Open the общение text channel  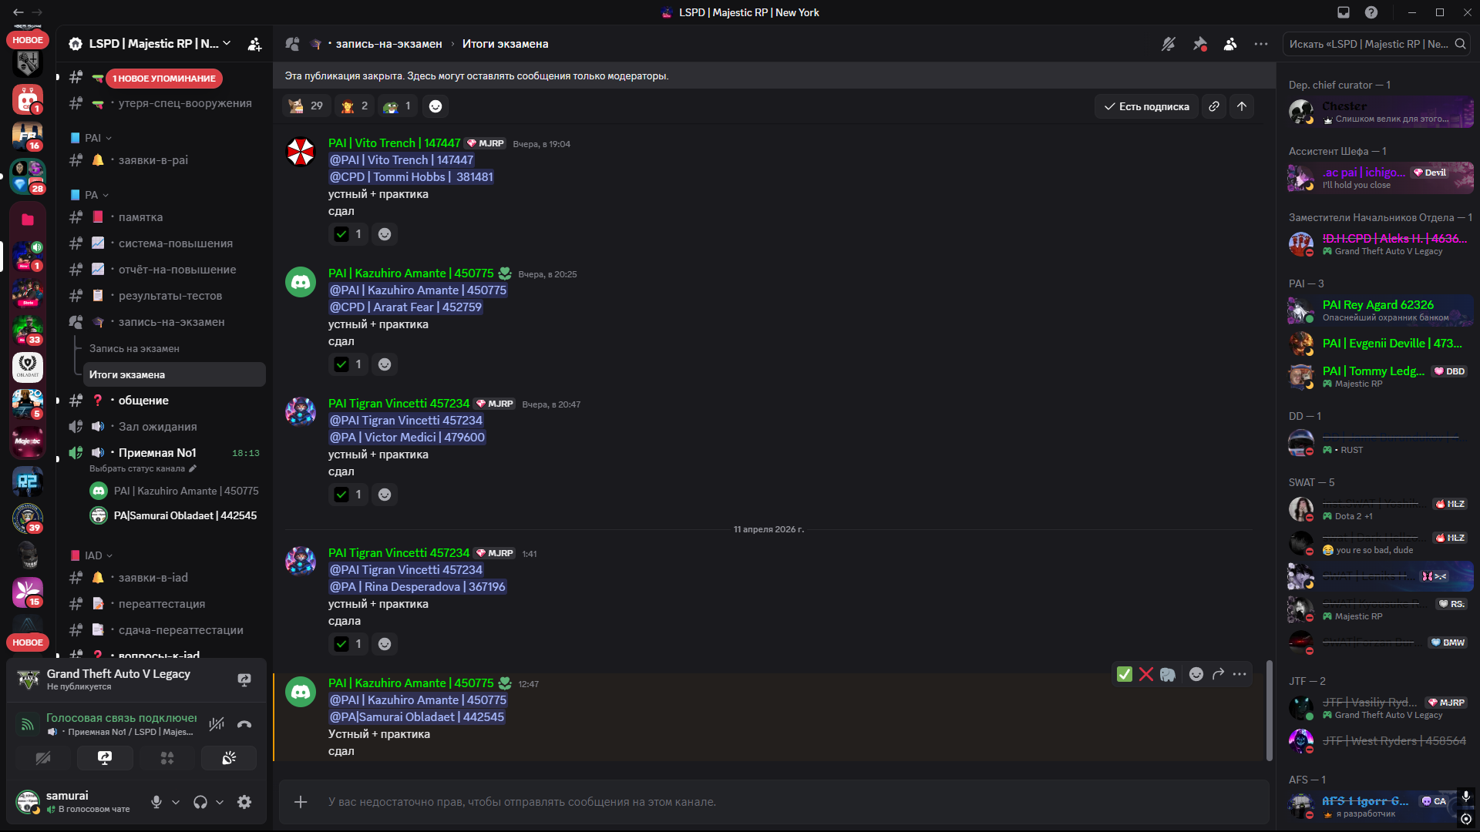point(143,401)
